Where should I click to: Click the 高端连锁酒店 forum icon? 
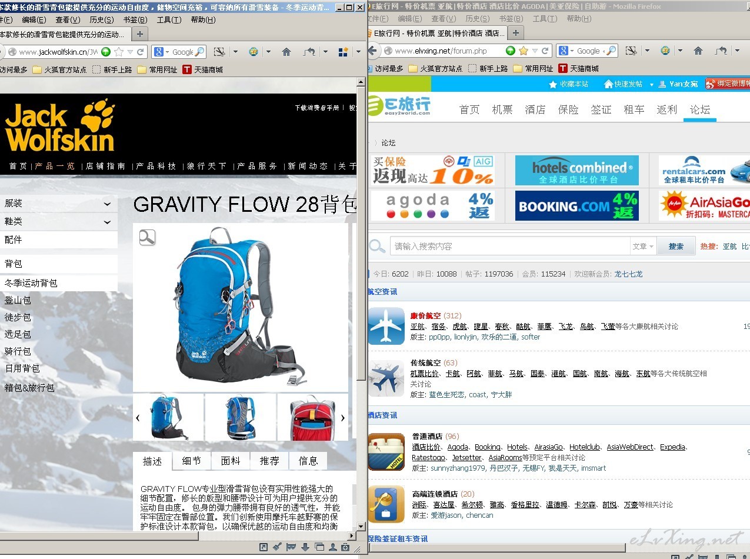coord(386,504)
